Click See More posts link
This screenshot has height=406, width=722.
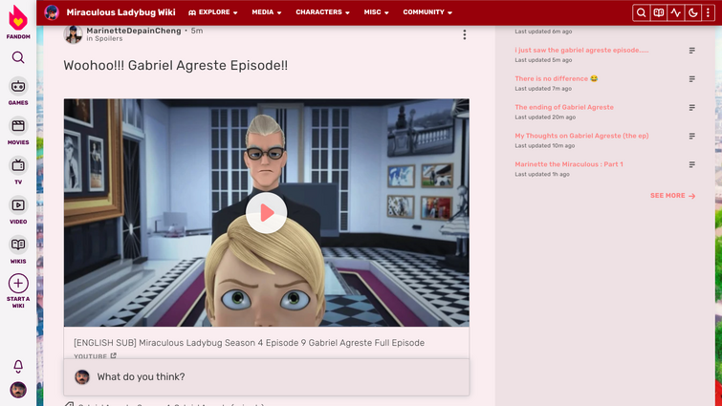[x=672, y=196]
